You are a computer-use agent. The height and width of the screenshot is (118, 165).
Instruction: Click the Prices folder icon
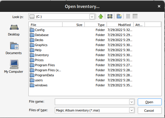pos(32,60)
